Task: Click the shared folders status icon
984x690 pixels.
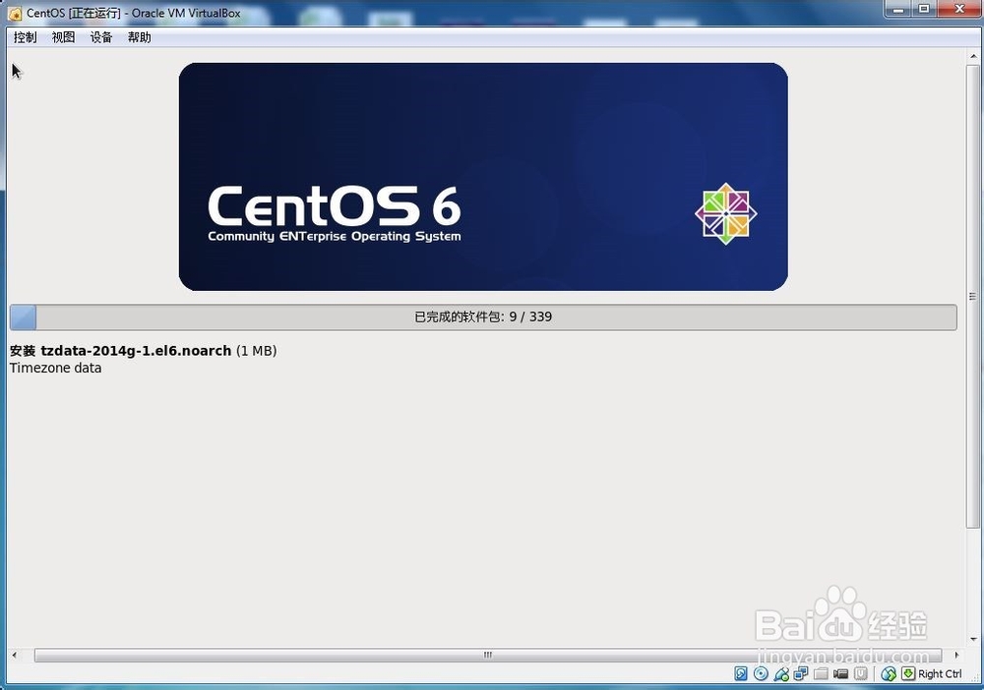Action: (x=821, y=673)
